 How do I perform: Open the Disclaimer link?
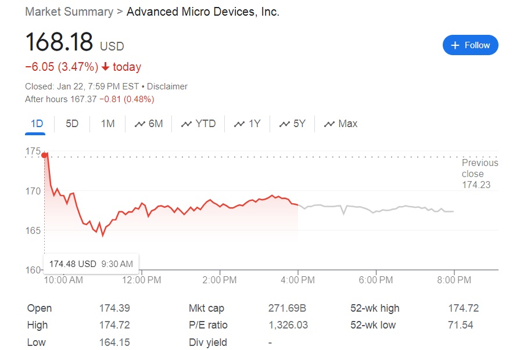(167, 86)
